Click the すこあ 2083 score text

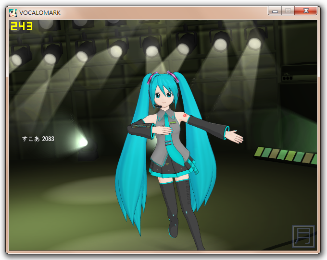click(38, 139)
